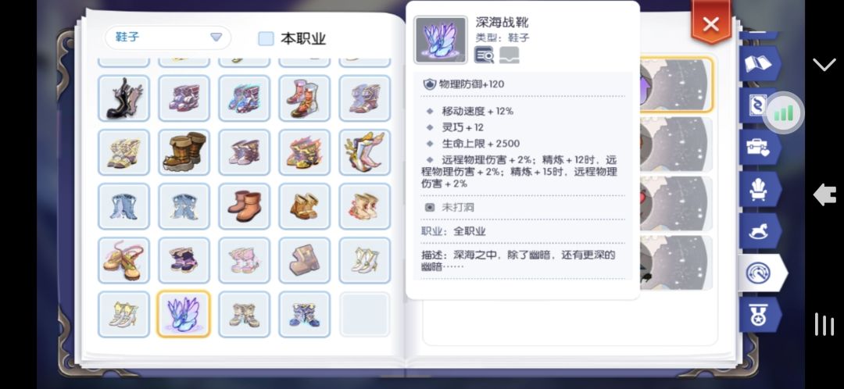Tap the grey tray icon beside magnifier
Screen dimensions: 844x389
click(x=510, y=55)
